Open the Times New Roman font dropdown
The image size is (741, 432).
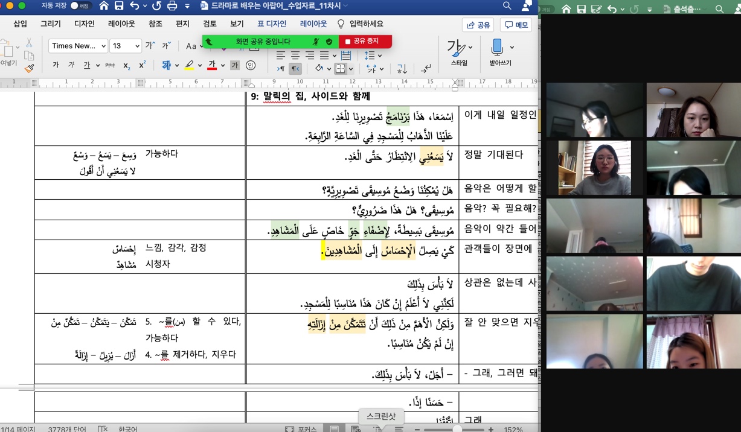tap(78, 46)
